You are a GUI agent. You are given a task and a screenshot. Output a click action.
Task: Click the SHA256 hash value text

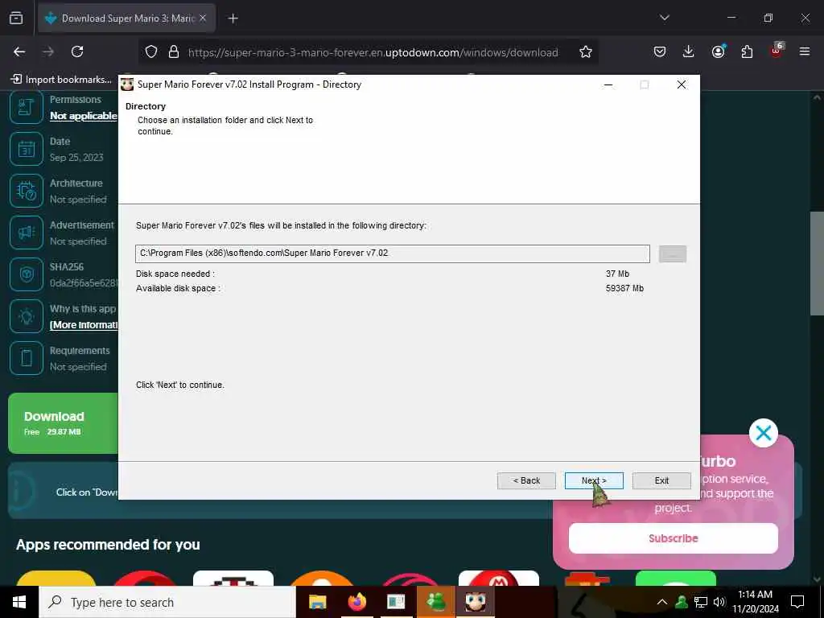[84, 282]
